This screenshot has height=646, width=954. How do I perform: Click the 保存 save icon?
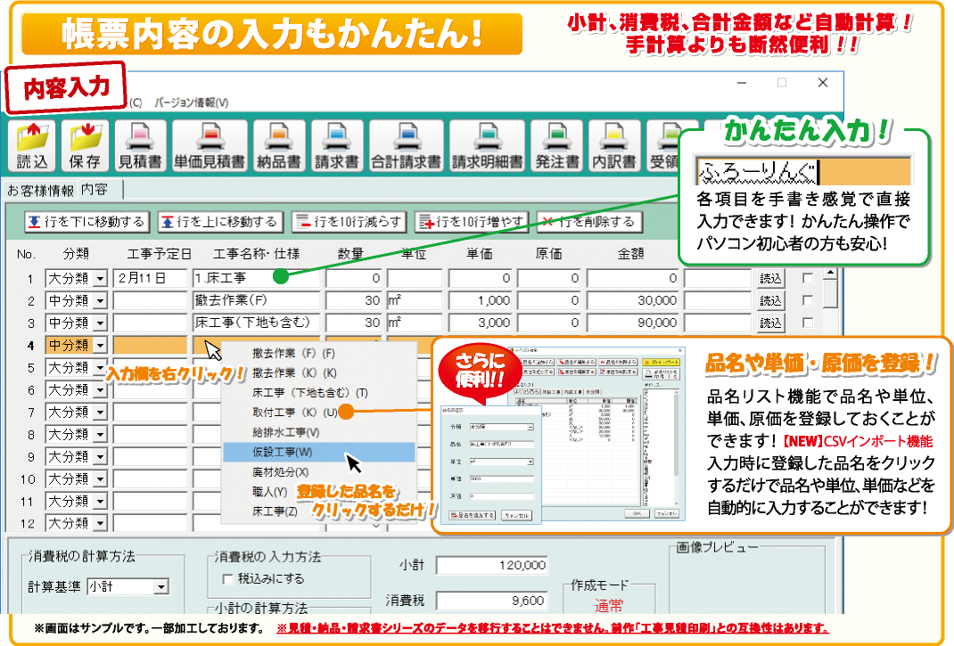[85, 146]
